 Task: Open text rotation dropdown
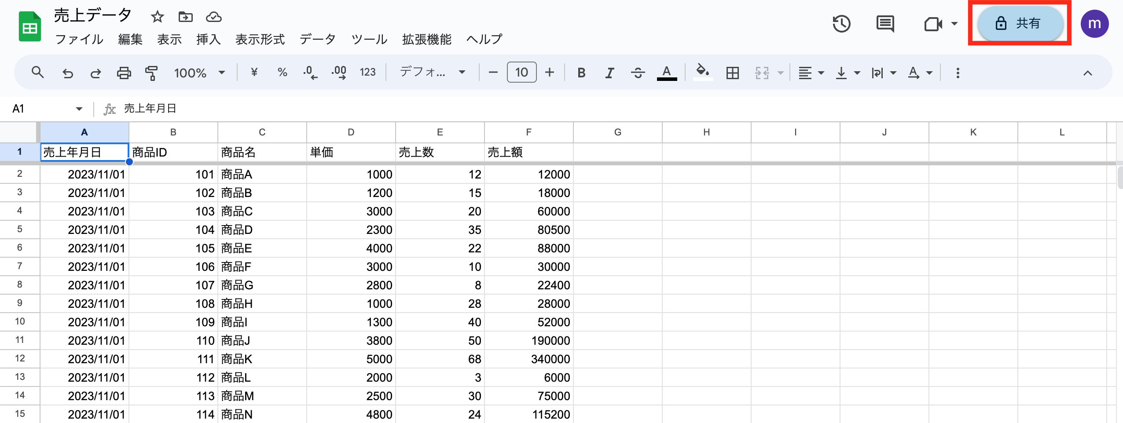click(x=920, y=73)
